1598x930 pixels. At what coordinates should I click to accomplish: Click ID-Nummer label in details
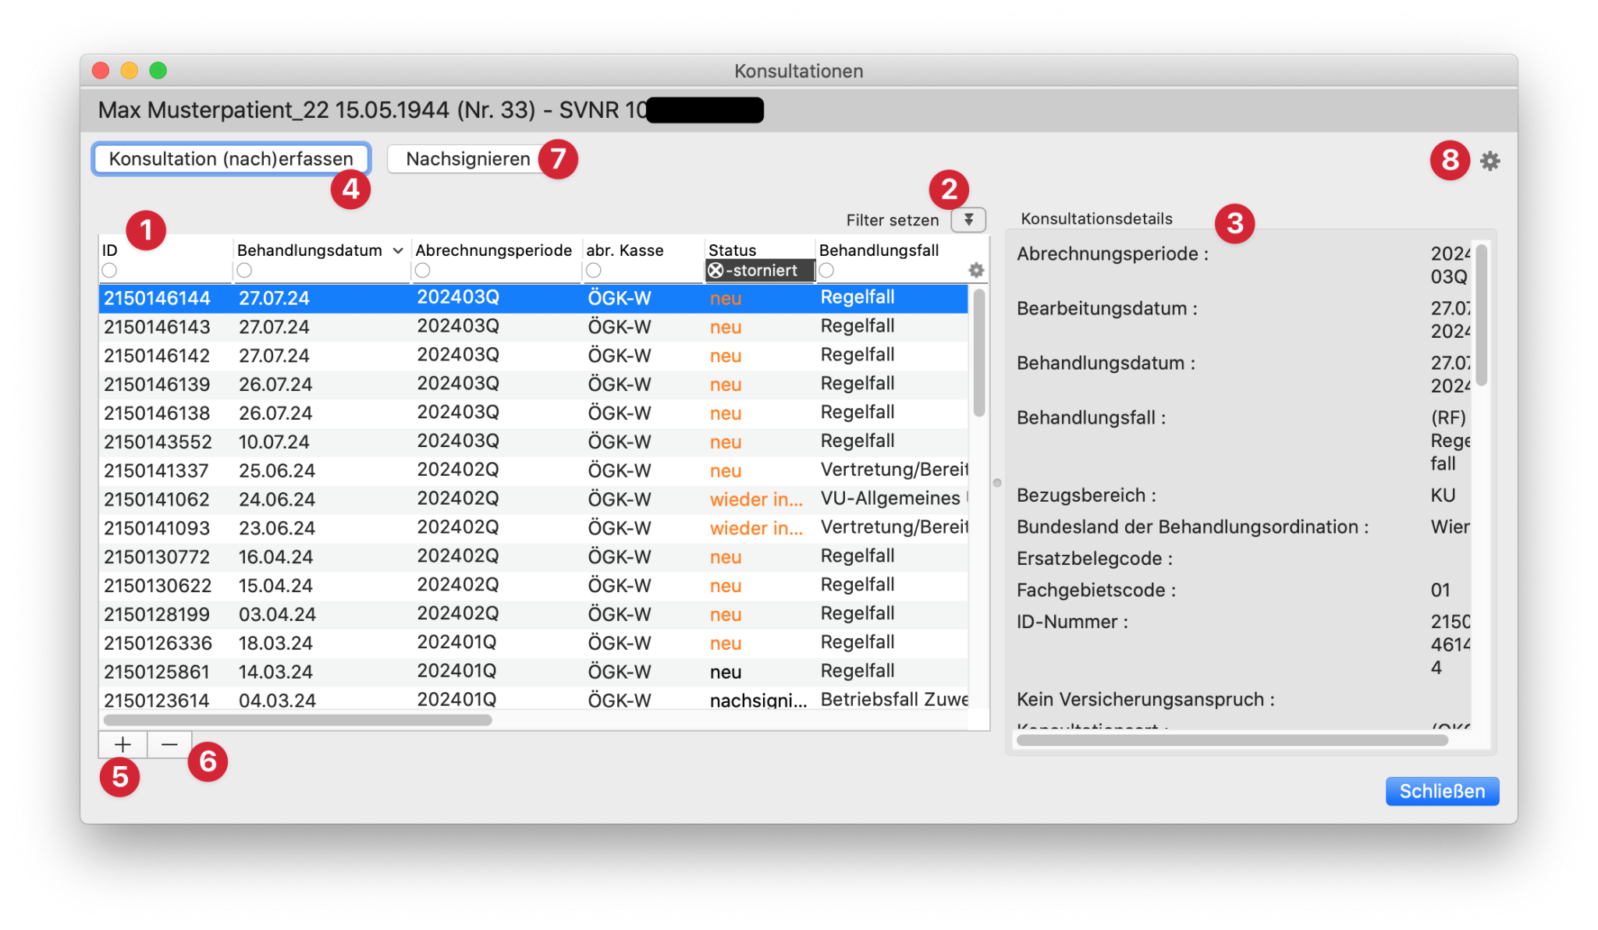(1072, 622)
